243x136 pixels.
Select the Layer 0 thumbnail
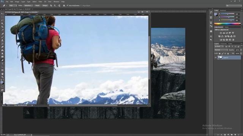[220, 57]
